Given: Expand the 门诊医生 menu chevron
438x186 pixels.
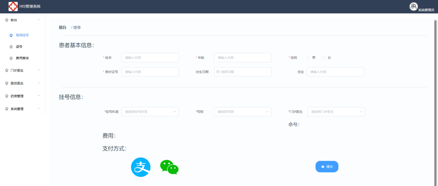Looking at the screenshot, I should (x=39, y=70).
